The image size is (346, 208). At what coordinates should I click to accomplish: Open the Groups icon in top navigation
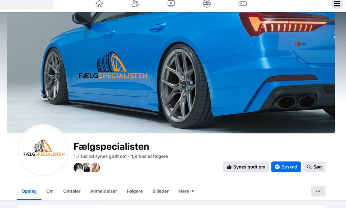click(207, 4)
